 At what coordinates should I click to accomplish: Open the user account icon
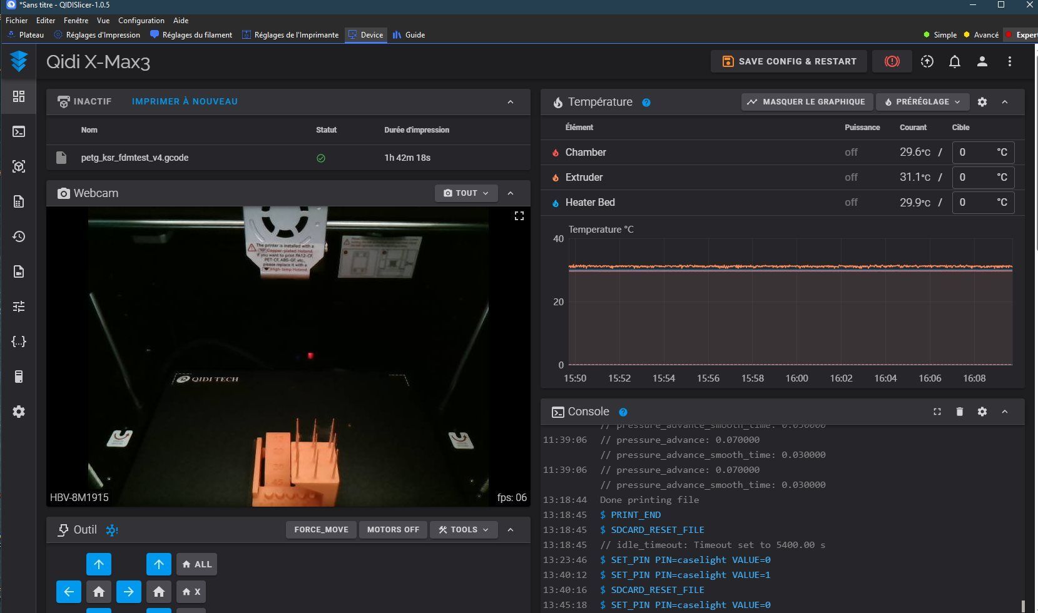pyautogui.click(x=982, y=61)
